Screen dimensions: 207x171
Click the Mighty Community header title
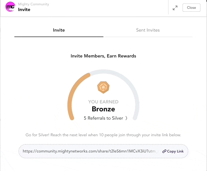(x=33, y=4)
